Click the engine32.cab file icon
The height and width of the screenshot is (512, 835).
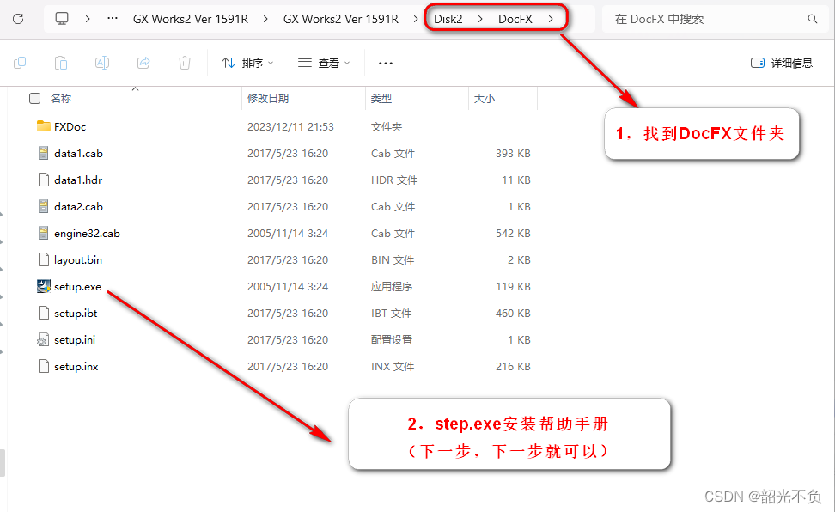(44, 234)
